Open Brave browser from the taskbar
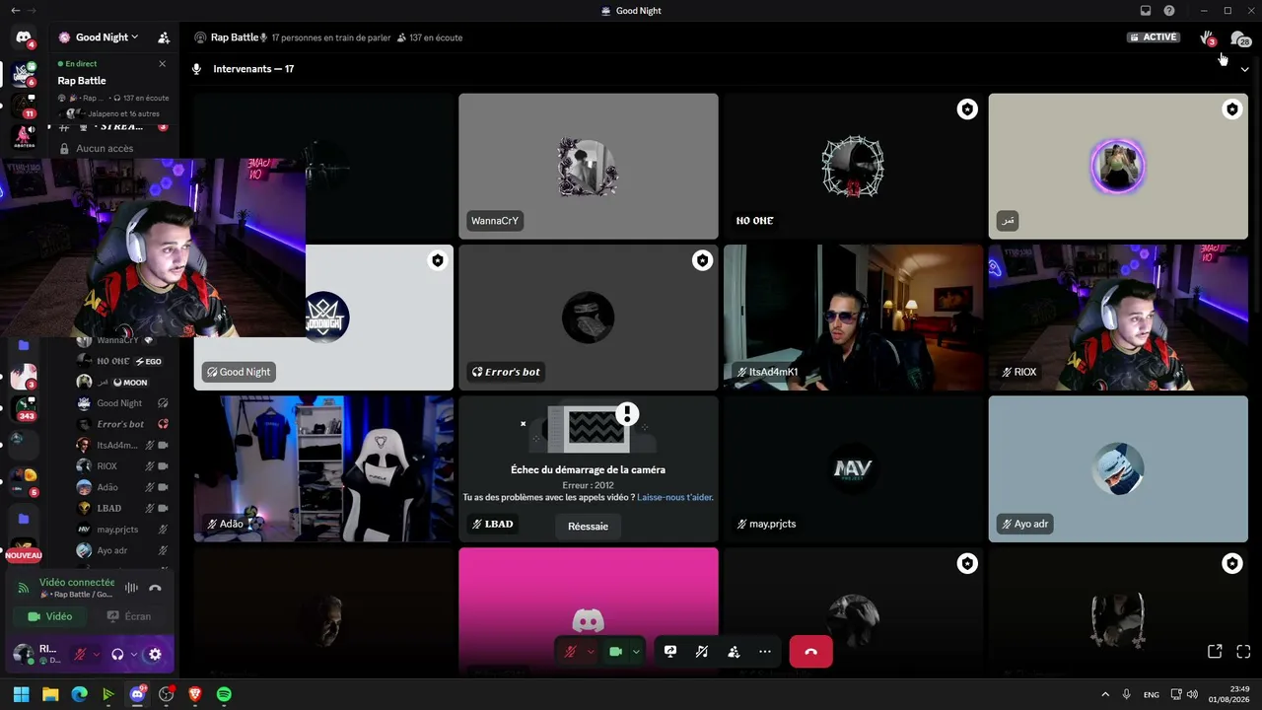The width and height of the screenshot is (1262, 710). (x=194, y=694)
